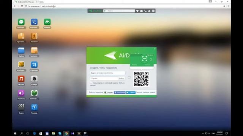Bookmark the page with the star icon
The height and width of the screenshot is (136, 243).
coord(224,6)
